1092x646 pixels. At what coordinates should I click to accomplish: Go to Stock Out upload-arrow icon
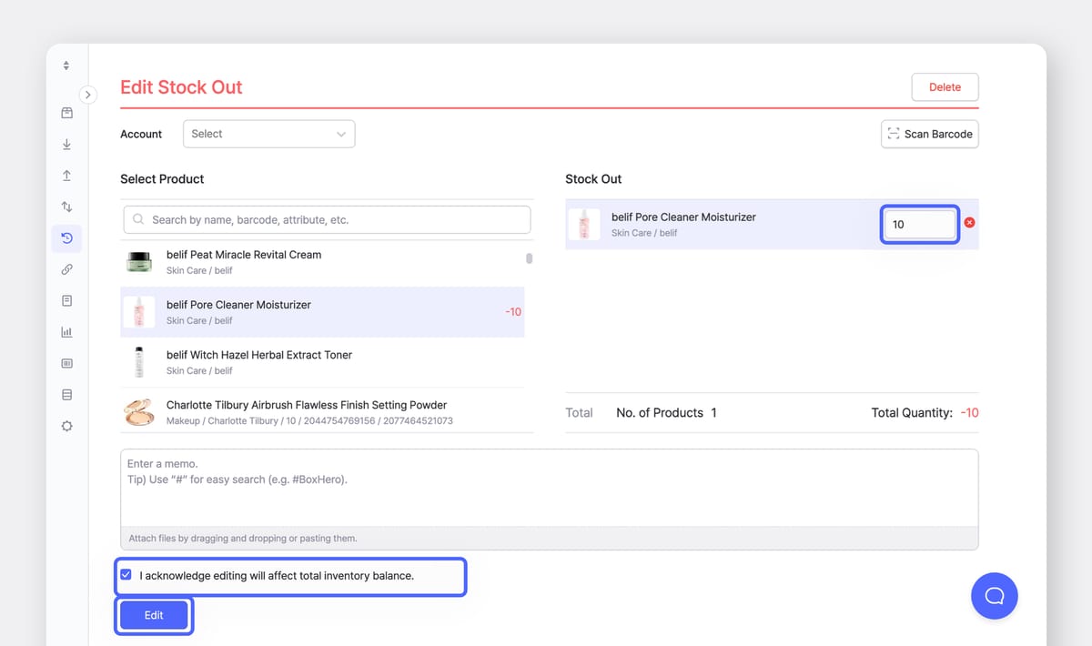click(x=66, y=176)
